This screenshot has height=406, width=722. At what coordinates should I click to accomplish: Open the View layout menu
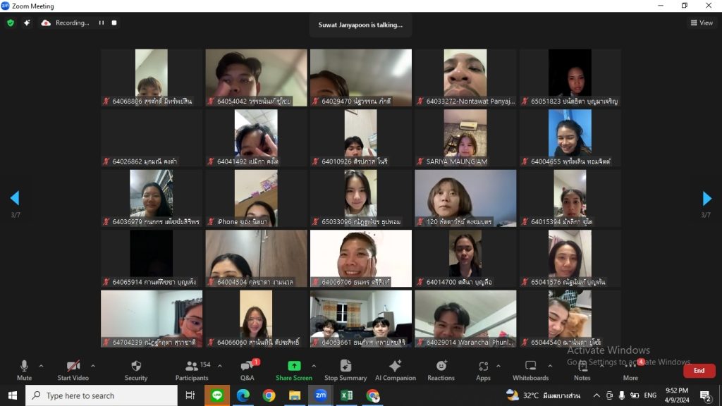click(x=702, y=23)
